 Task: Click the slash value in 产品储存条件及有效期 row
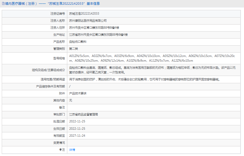coord(70,86)
